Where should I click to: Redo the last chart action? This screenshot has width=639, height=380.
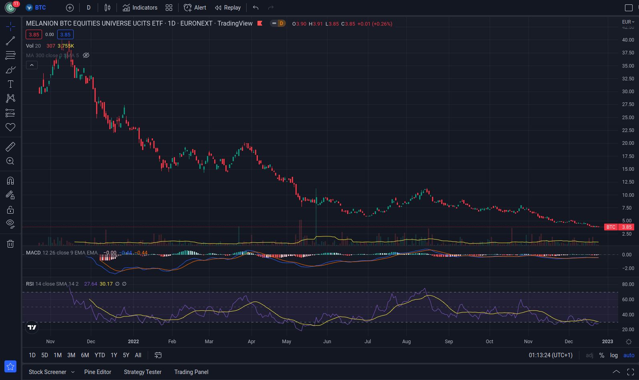[271, 8]
